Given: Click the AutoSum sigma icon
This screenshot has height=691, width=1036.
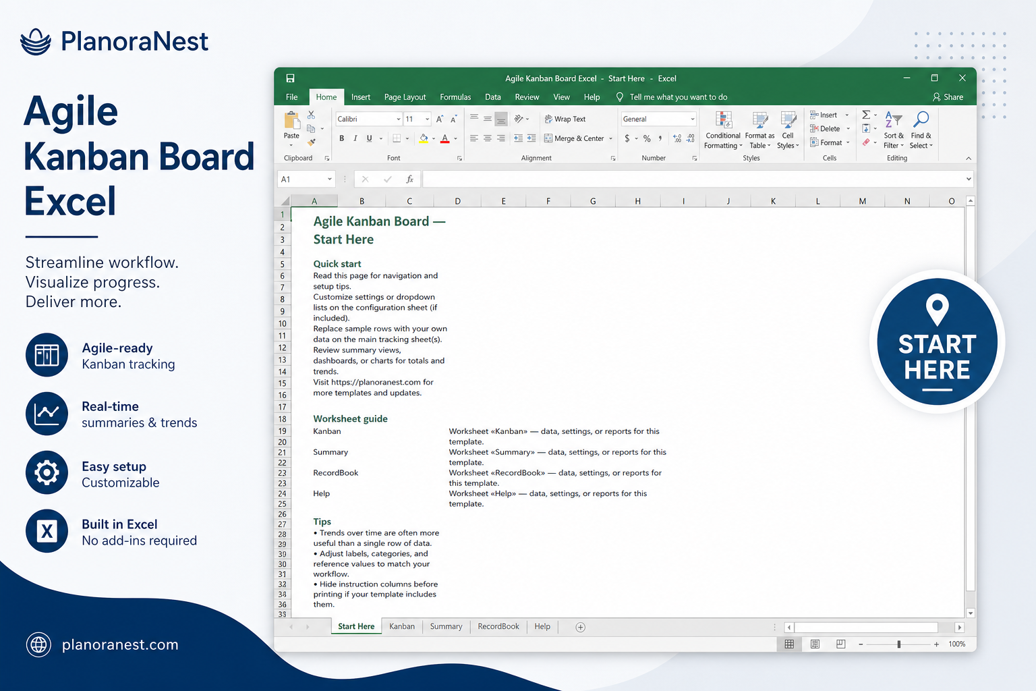Looking at the screenshot, I should click(866, 115).
